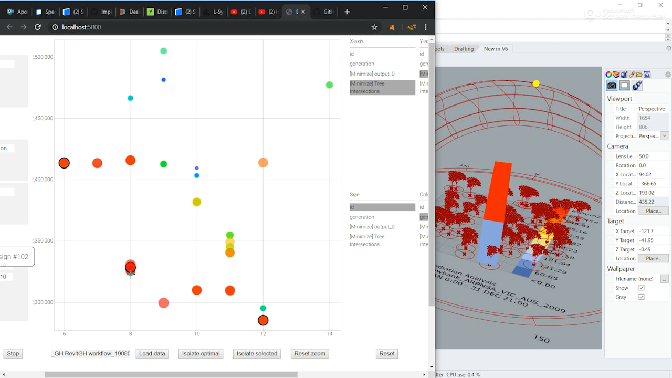Click the page vertical scrollbar thumb
Viewport: 672px width, 378px height.
(x=432, y=174)
